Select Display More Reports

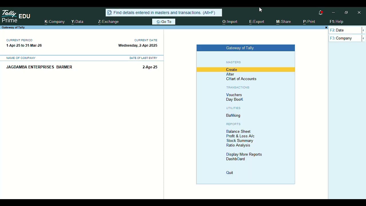(244, 154)
